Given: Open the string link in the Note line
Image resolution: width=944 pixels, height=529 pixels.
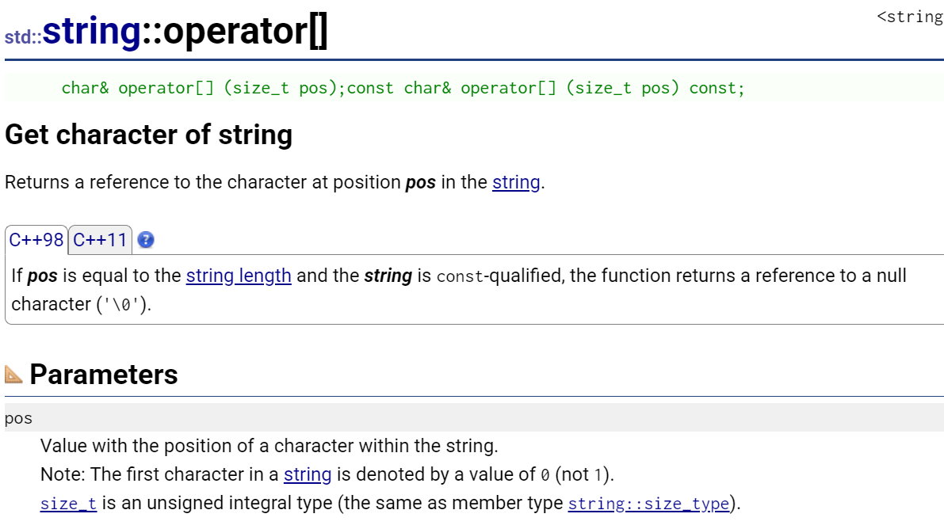Looking at the screenshot, I should pos(307,474).
